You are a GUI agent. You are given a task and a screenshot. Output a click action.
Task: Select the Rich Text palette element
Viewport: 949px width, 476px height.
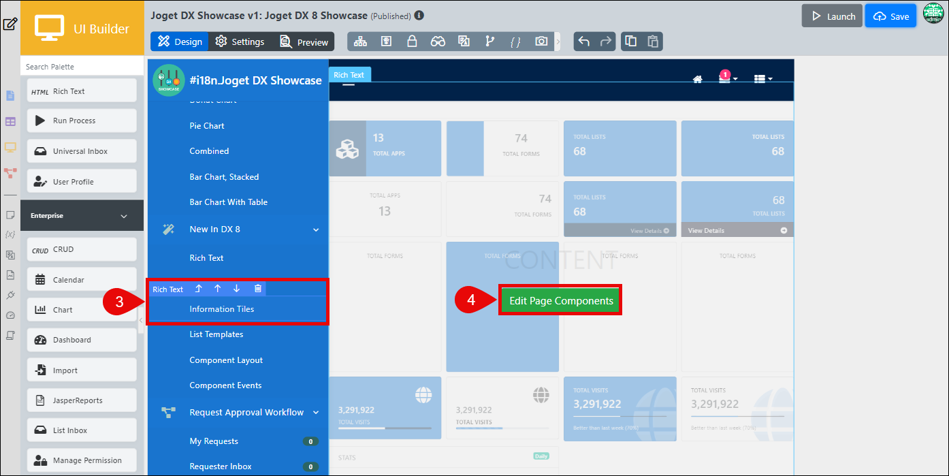(x=82, y=91)
